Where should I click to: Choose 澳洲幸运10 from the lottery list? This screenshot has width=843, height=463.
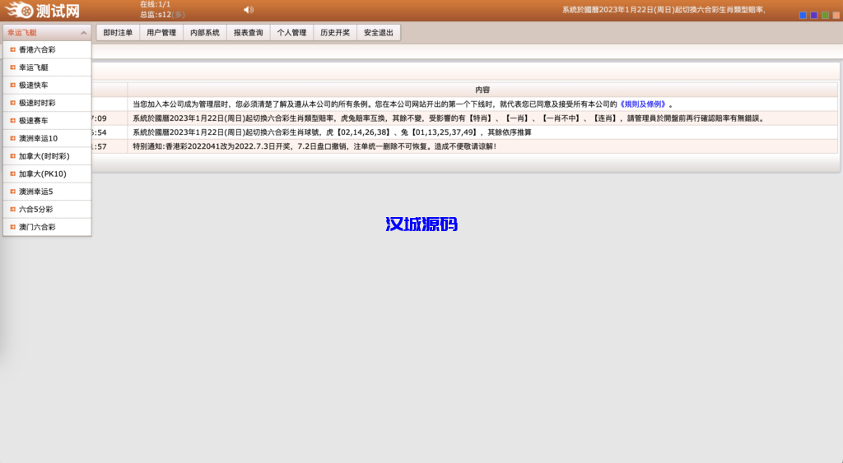click(47, 138)
